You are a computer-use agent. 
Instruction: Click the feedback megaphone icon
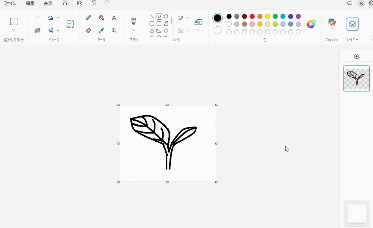[x=349, y=3]
